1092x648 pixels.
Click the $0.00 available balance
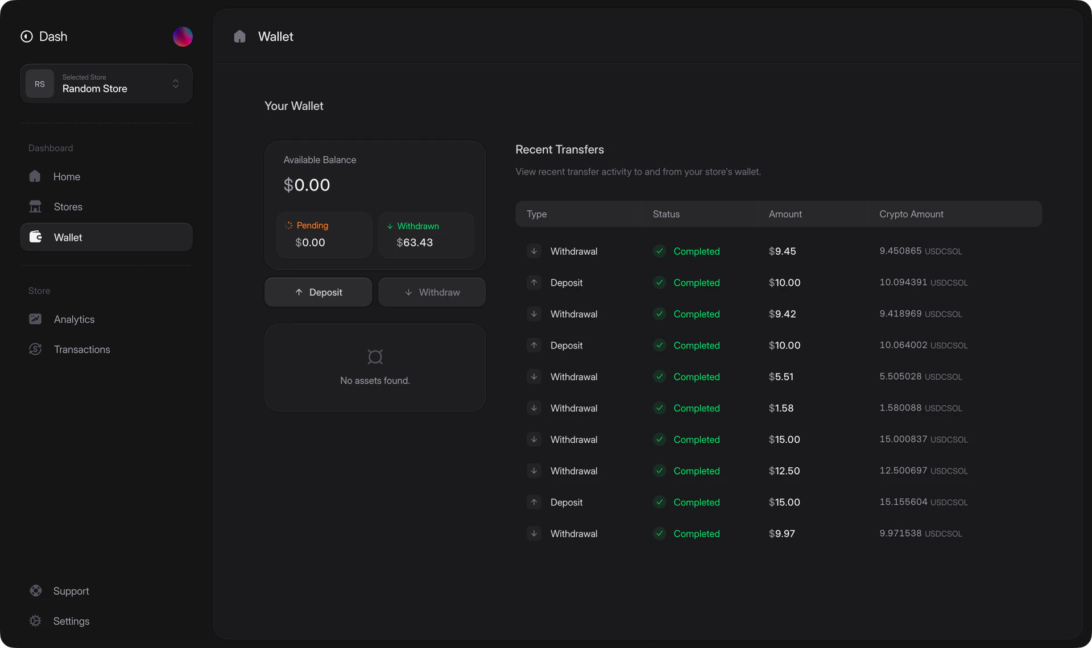307,185
